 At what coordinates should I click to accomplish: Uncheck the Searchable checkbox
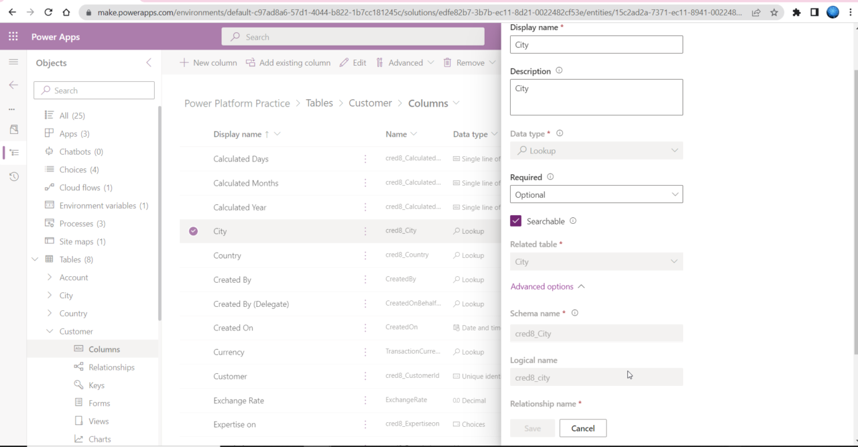tap(515, 221)
